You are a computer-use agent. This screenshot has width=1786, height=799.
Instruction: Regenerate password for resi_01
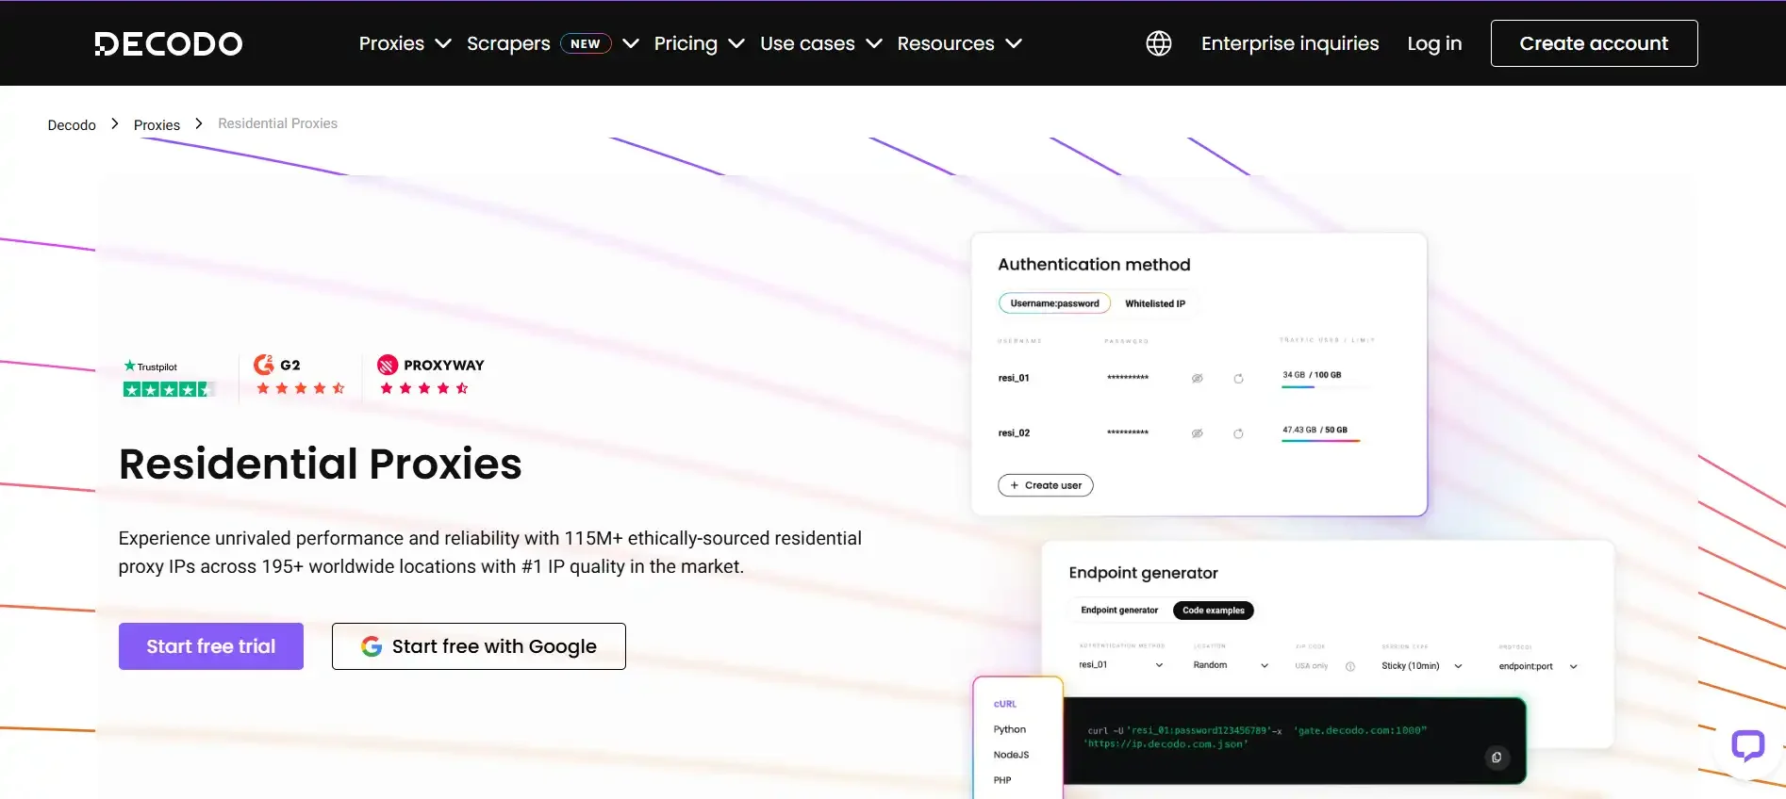pos(1238,379)
